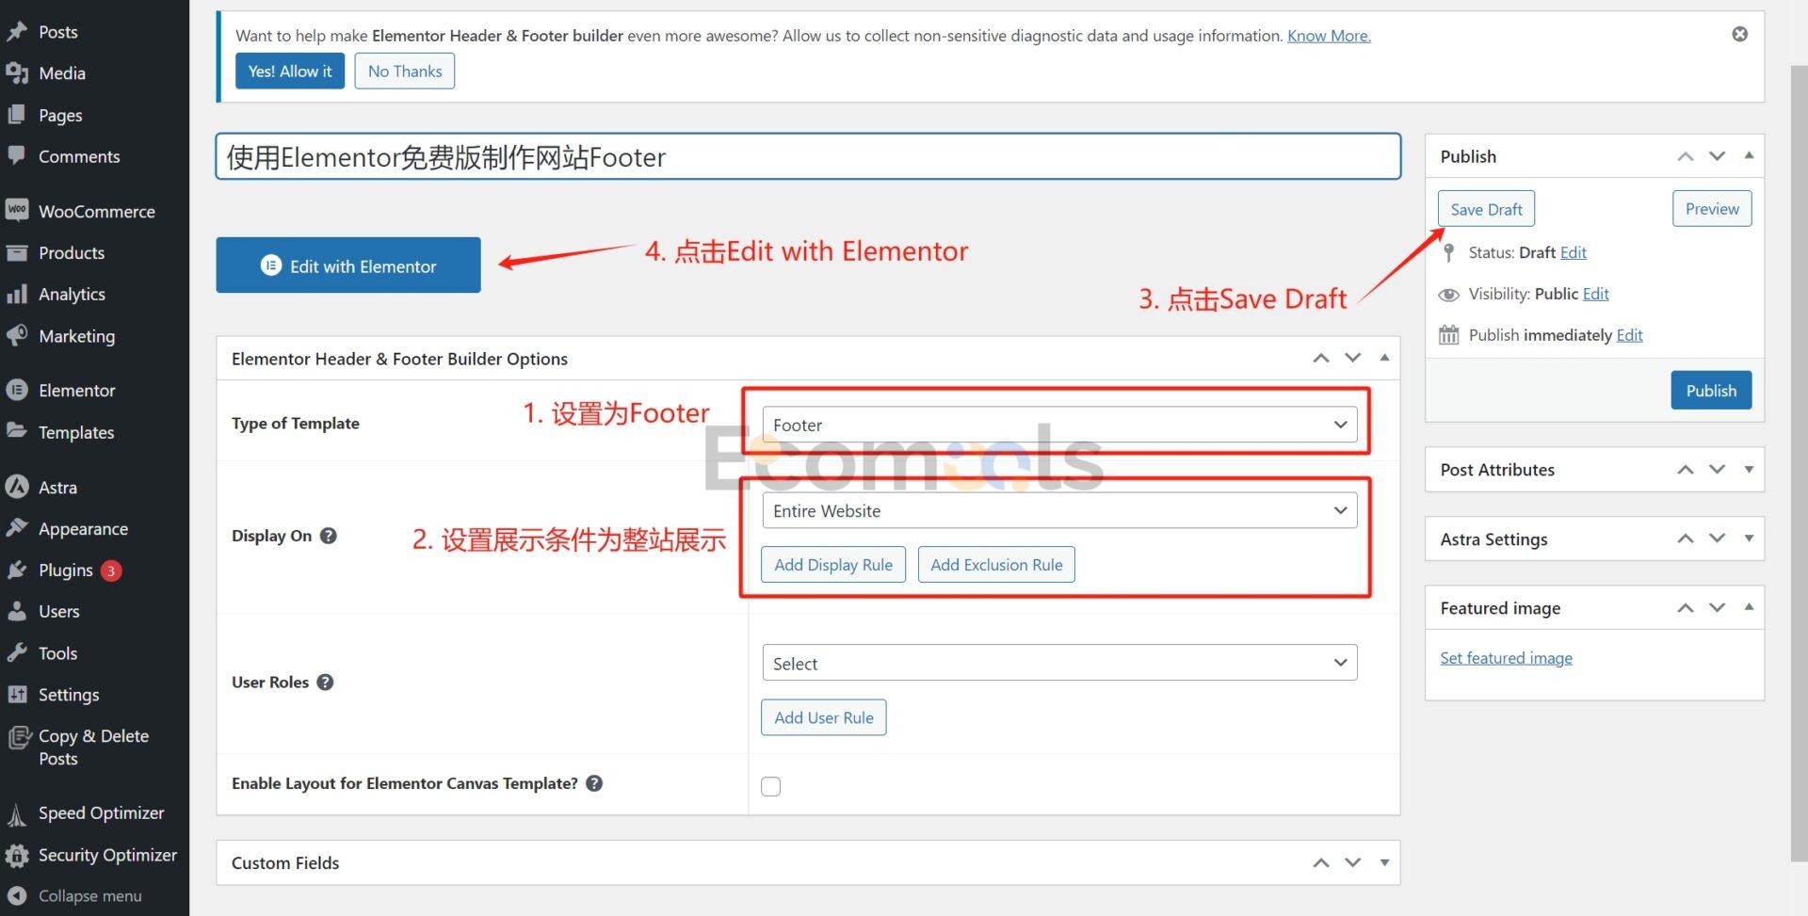
Task: Open the Know More link
Action: click(1329, 36)
